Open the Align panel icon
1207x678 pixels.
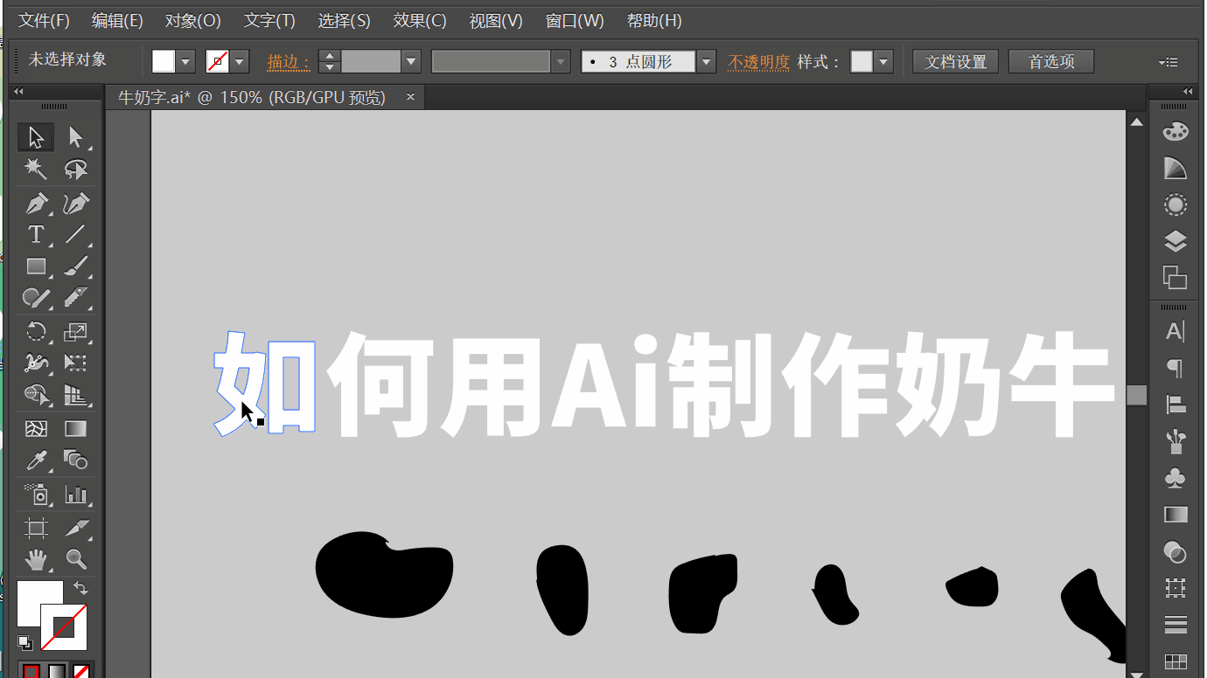pyautogui.click(x=1176, y=405)
